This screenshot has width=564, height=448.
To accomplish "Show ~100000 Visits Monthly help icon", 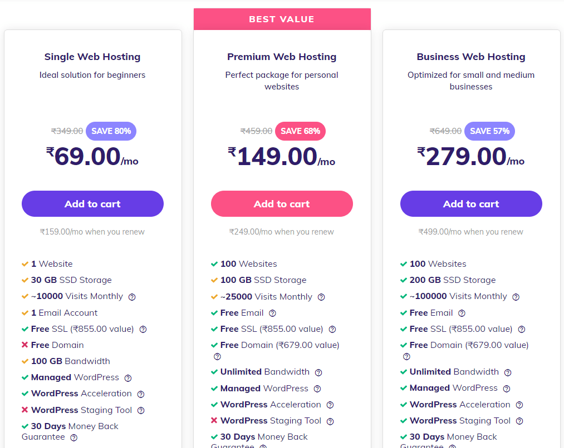I will [x=516, y=297].
